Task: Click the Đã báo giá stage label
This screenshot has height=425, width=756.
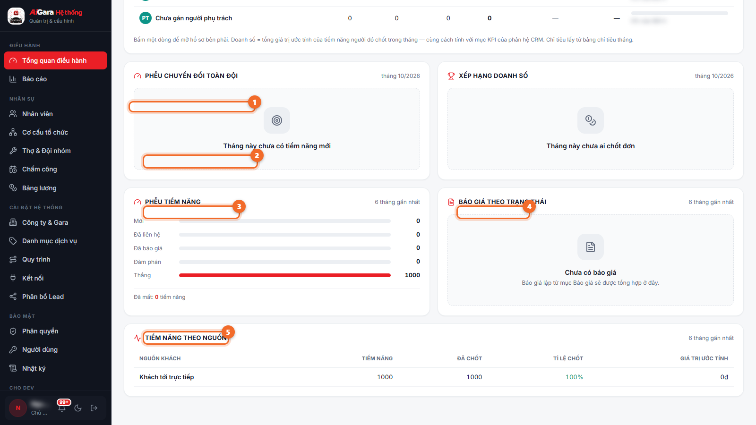Action: click(x=148, y=248)
